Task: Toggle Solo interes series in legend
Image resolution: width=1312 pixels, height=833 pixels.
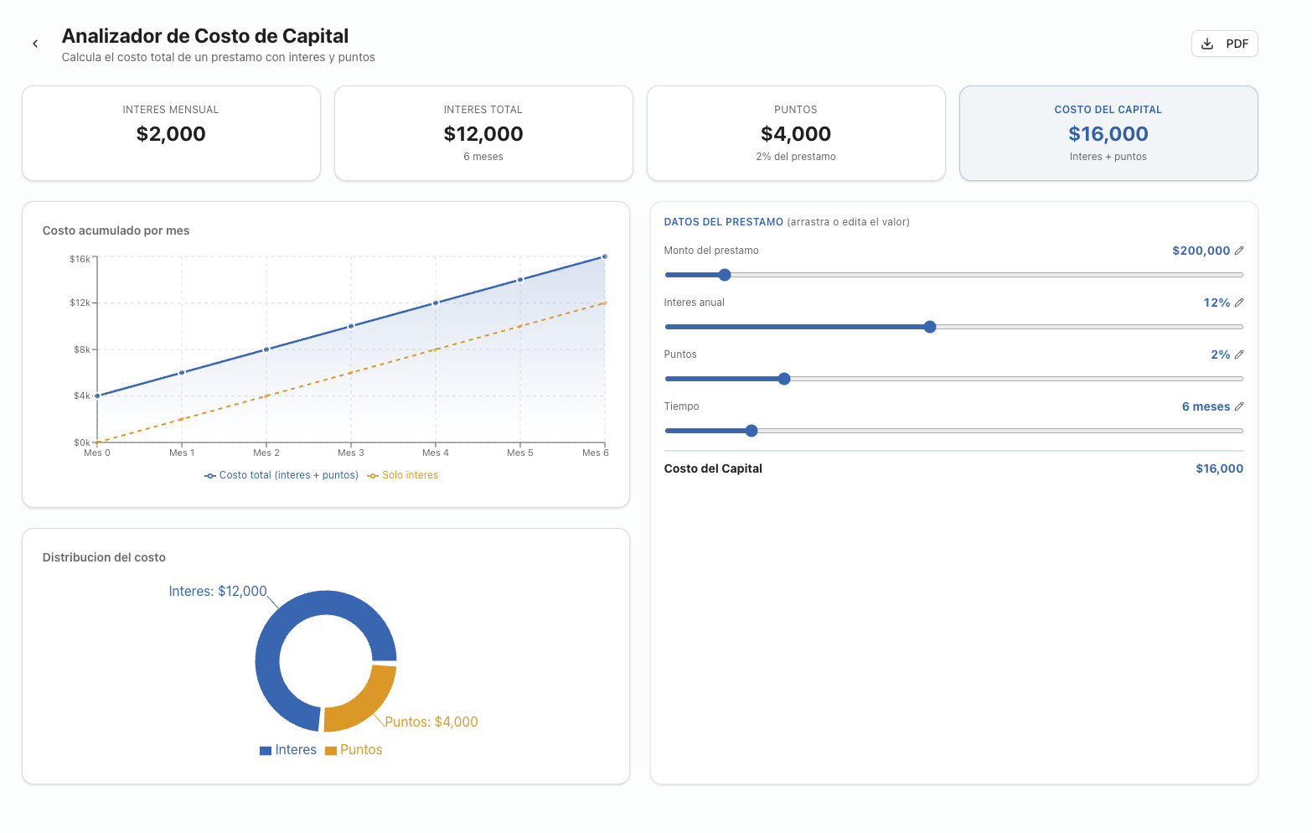Action: coord(403,475)
